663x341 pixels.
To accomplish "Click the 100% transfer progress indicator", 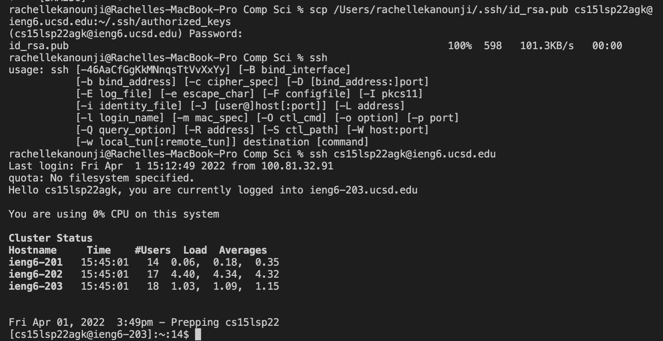I will pos(460,46).
